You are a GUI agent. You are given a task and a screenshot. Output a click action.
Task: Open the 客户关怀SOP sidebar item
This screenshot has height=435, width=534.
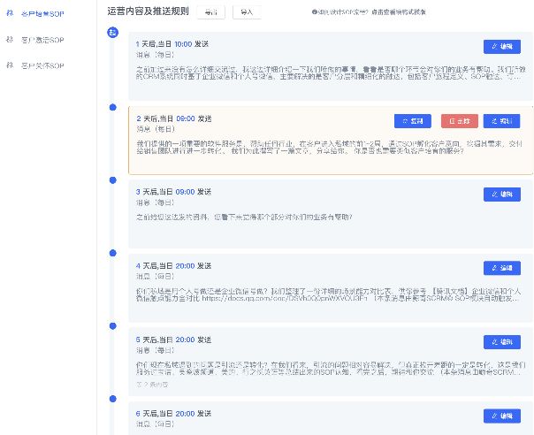click(x=42, y=65)
